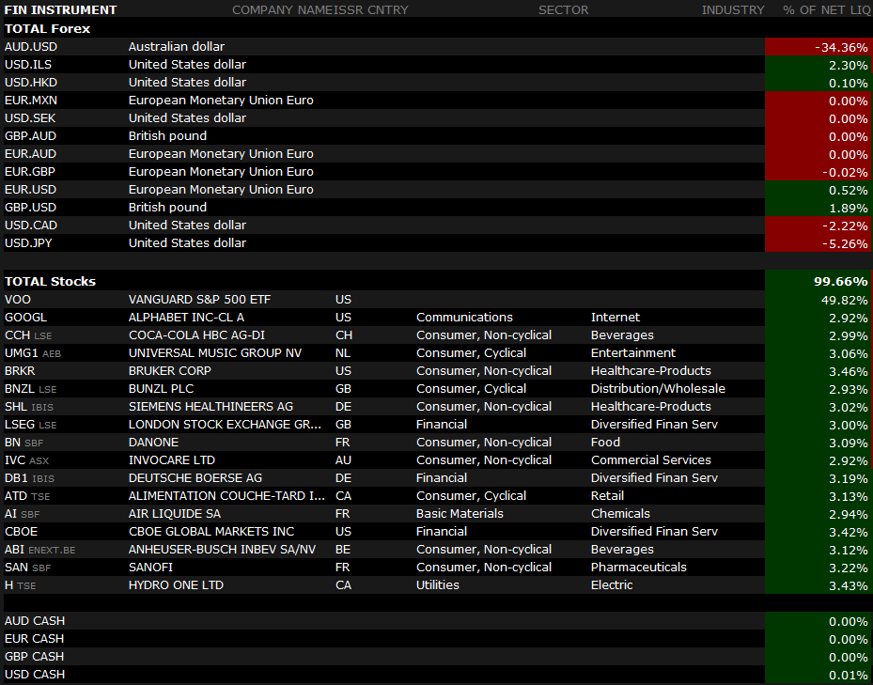Select the EUR.AUD instrument
873x685 pixels.
pos(31,154)
